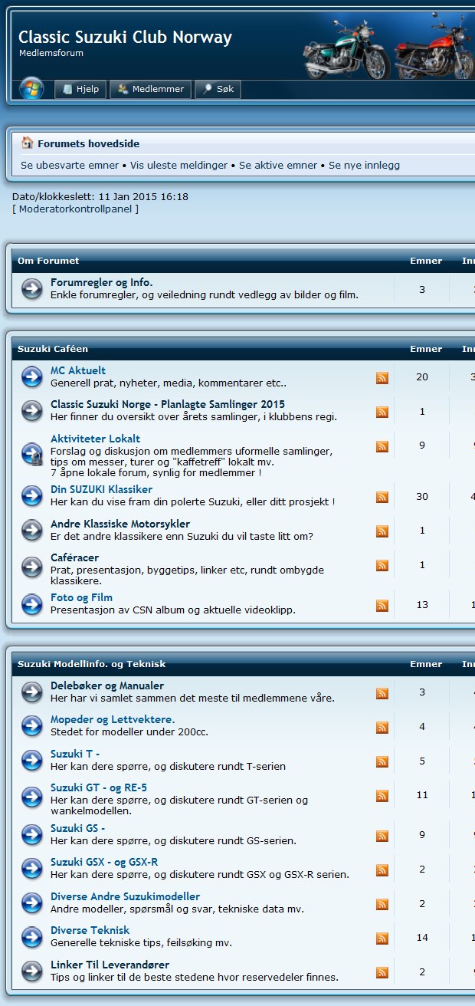Click status icon for Delebøker og Manualer
475x1006 pixels.
click(x=32, y=692)
